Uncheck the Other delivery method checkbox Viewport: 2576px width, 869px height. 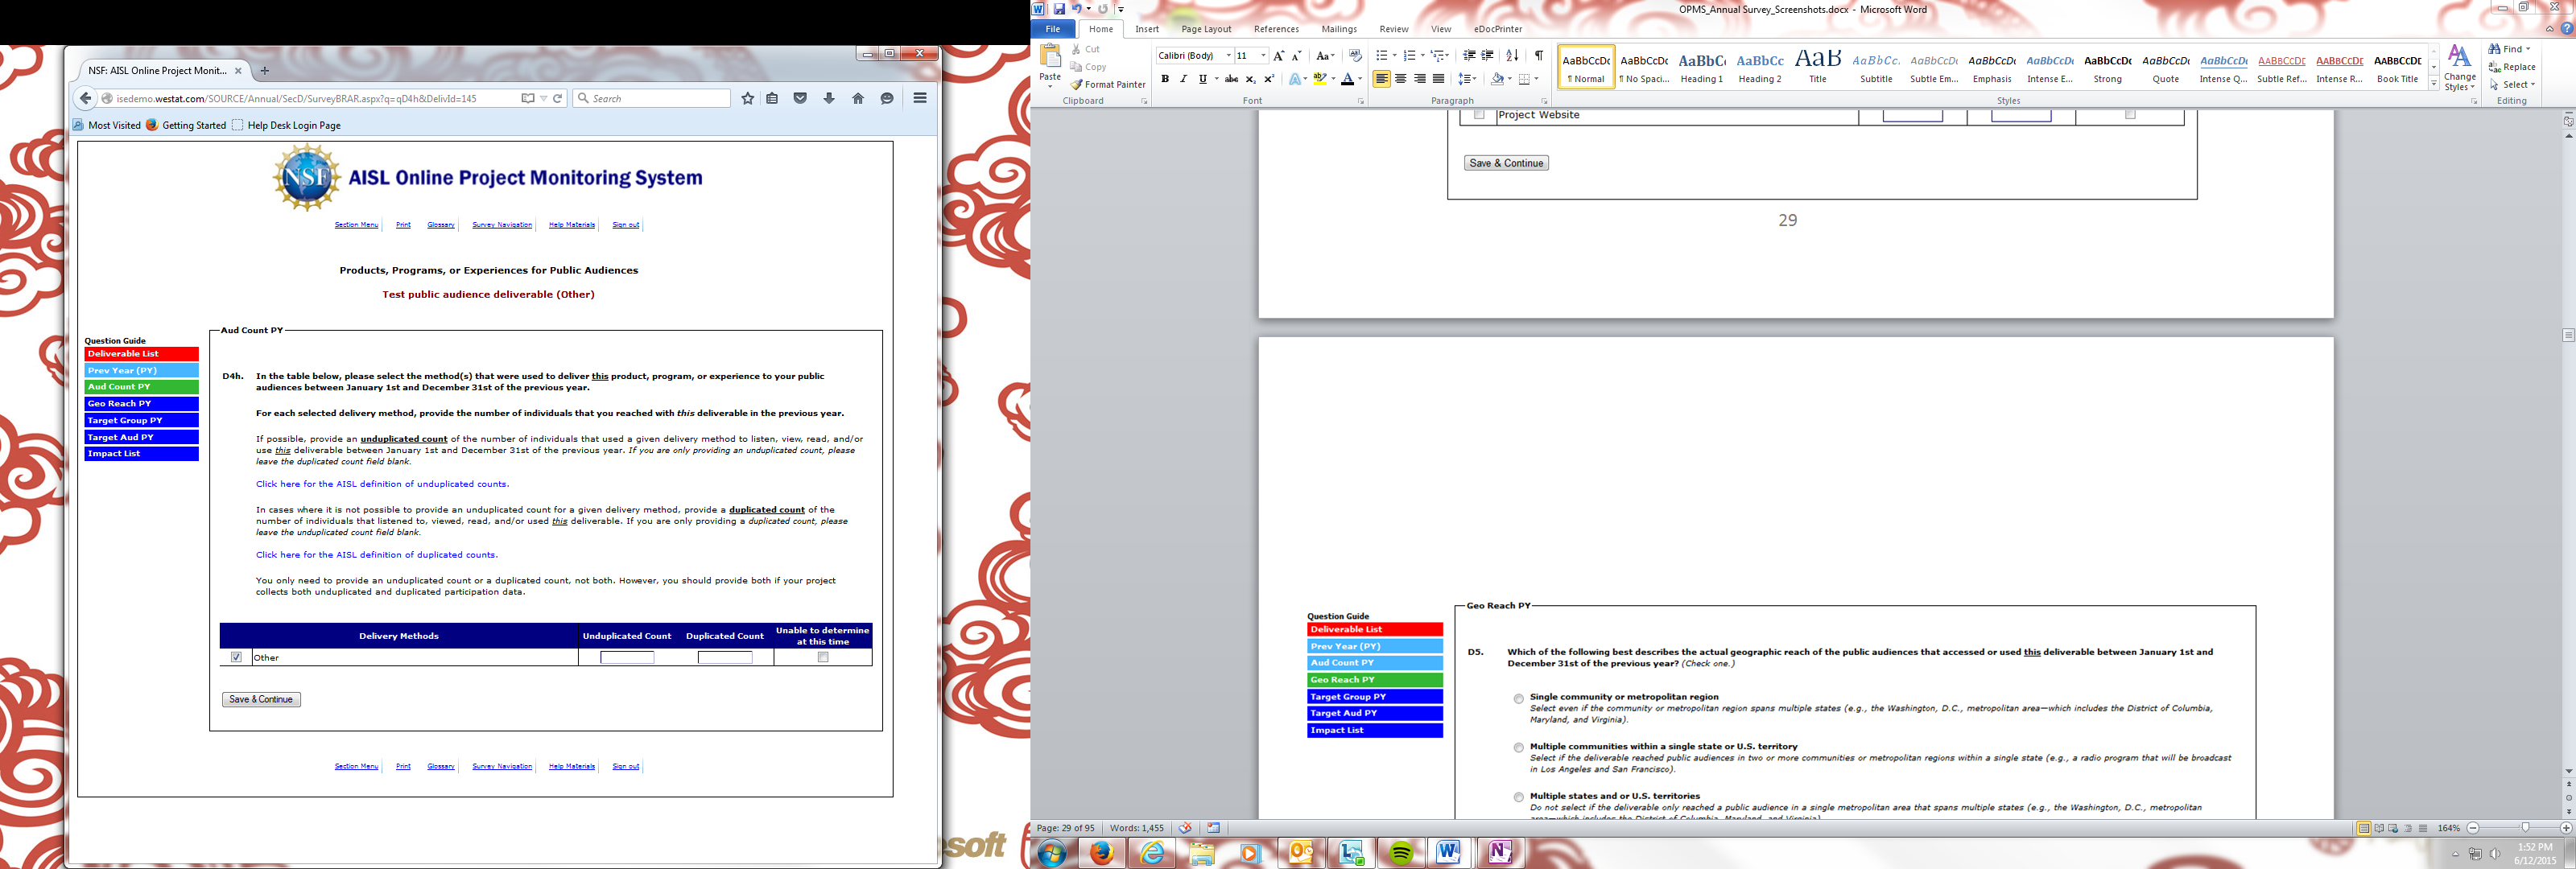coord(236,657)
